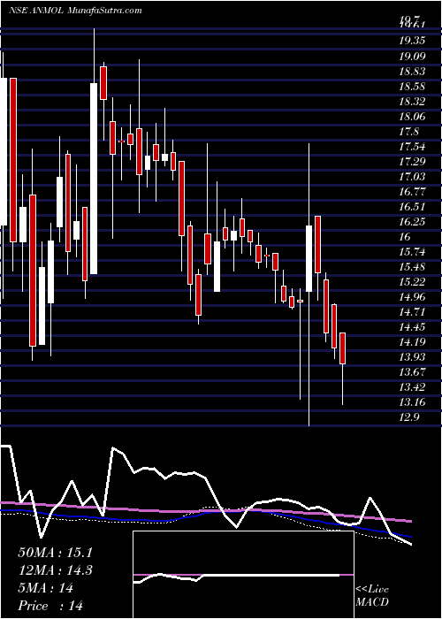Select the 14.96 price axis label
Image resolution: width=442 pixels, height=619 pixels.
point(413,296)
